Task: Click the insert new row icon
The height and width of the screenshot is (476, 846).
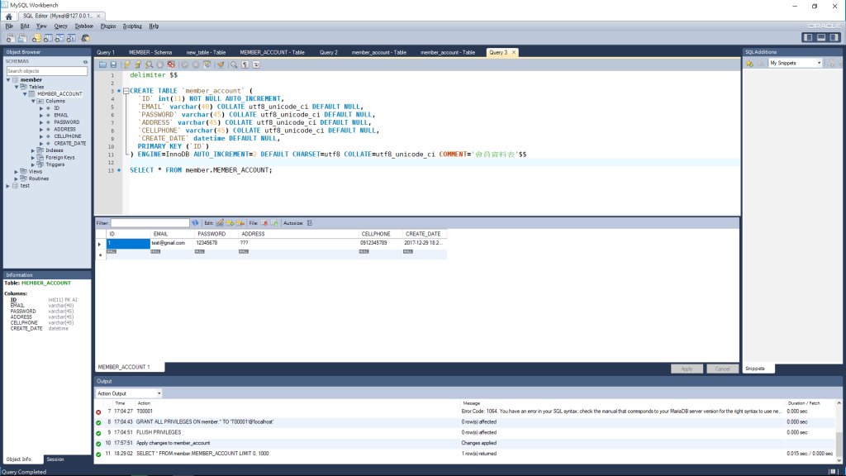Action: pyautogui.click(x=230, y=223)
